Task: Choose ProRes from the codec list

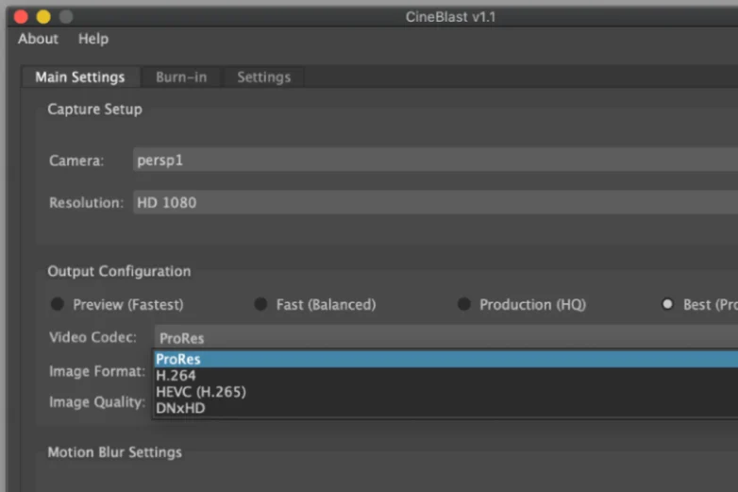Action: click(x=178, y=359)
